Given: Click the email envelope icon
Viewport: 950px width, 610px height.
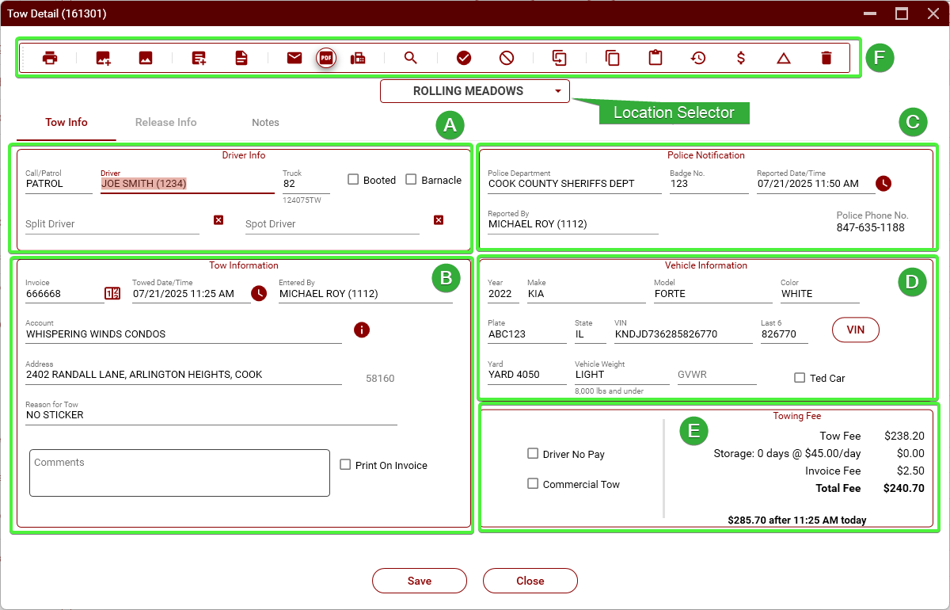Looking at the screenshot, I should 294,58.
